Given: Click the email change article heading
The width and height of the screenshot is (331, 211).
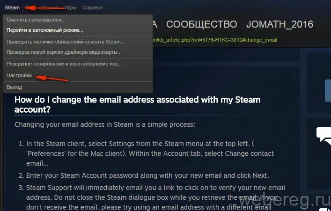Looking at the screenshot, I should pyautogui.click(x=137, y=104).
